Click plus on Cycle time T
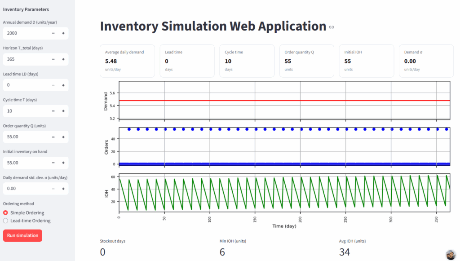Screen dimensions: 460x261 point(63,111)
